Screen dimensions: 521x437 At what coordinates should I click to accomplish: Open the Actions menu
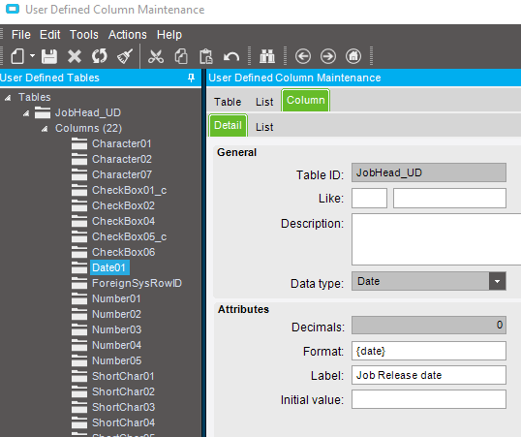[x=127, y=35]
